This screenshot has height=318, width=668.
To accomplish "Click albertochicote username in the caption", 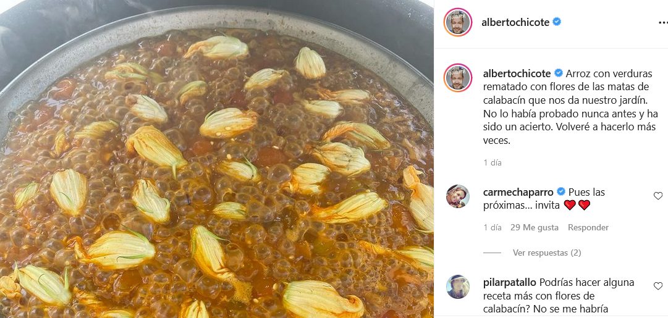I will pos(516,73).
